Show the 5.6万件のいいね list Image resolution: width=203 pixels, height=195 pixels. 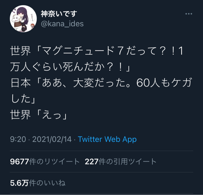[38, 183]
